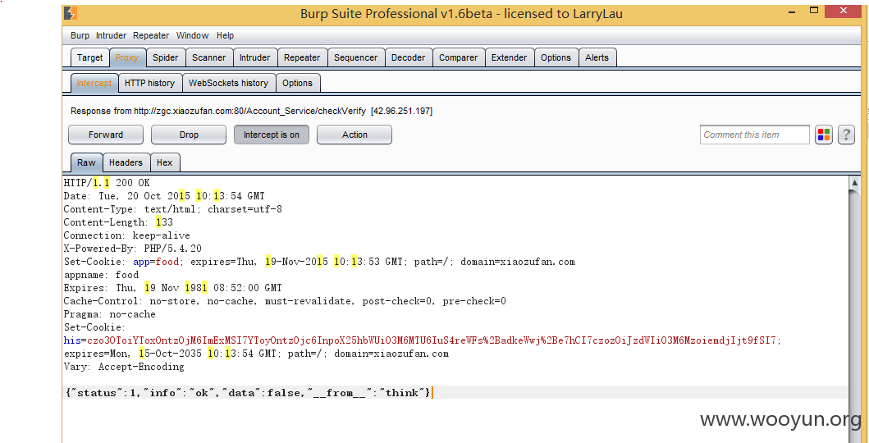Close the Burp Suite window
Screen dimensions: 869x443
coord(843,11)
